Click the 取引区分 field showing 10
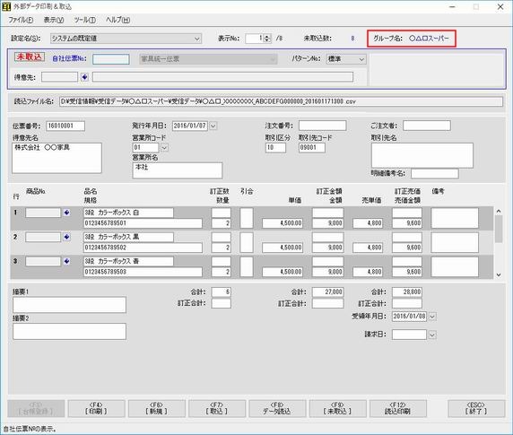 (275, 147)
